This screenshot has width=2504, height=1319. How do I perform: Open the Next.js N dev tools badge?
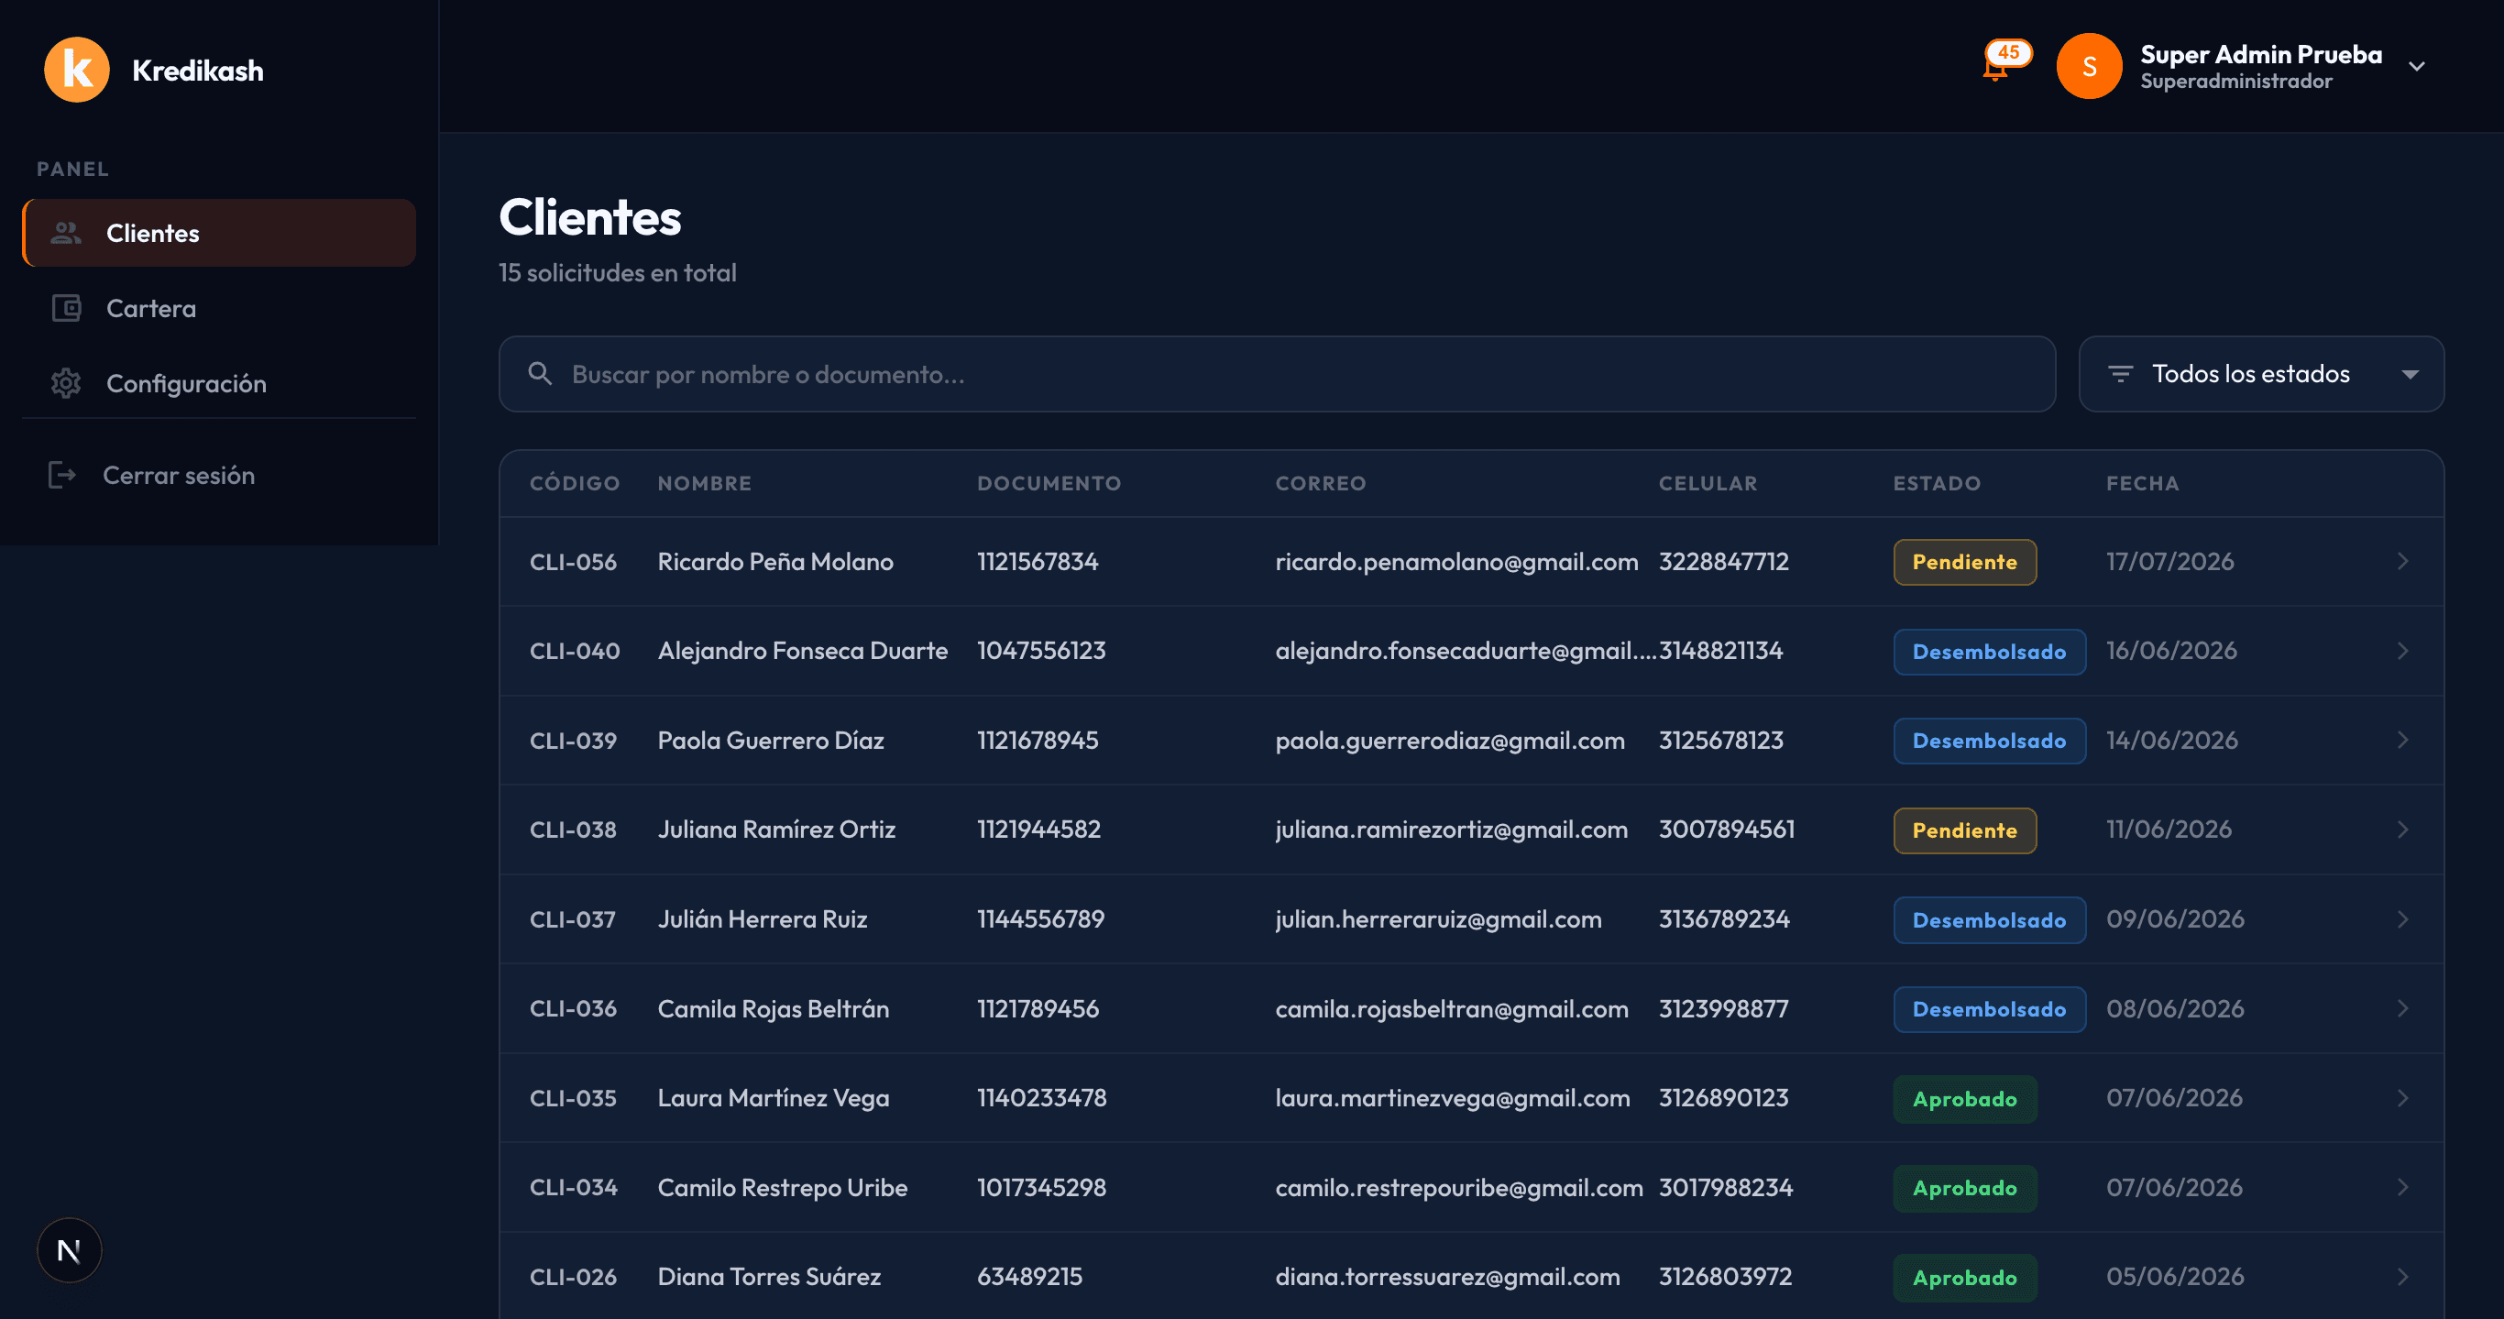(69, 1250)
